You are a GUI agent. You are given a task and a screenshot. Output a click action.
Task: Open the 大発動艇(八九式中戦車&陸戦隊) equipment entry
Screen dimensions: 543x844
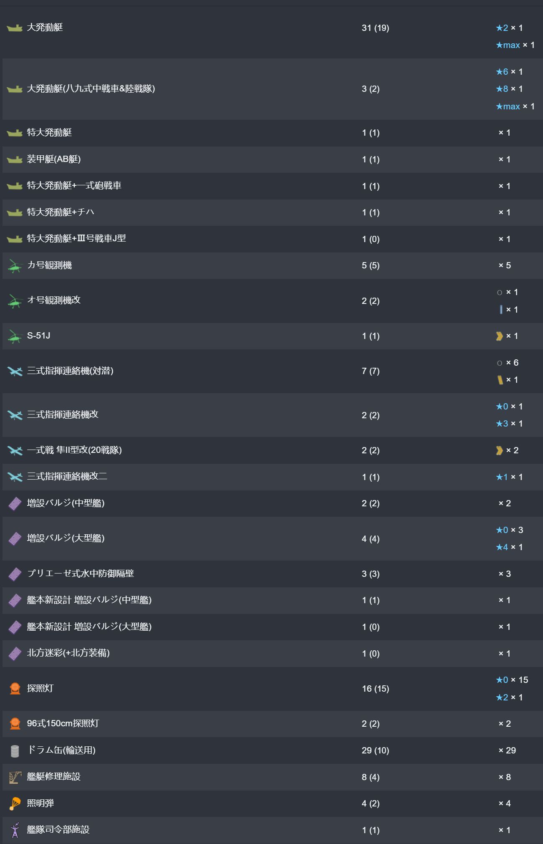coord(91,88)
